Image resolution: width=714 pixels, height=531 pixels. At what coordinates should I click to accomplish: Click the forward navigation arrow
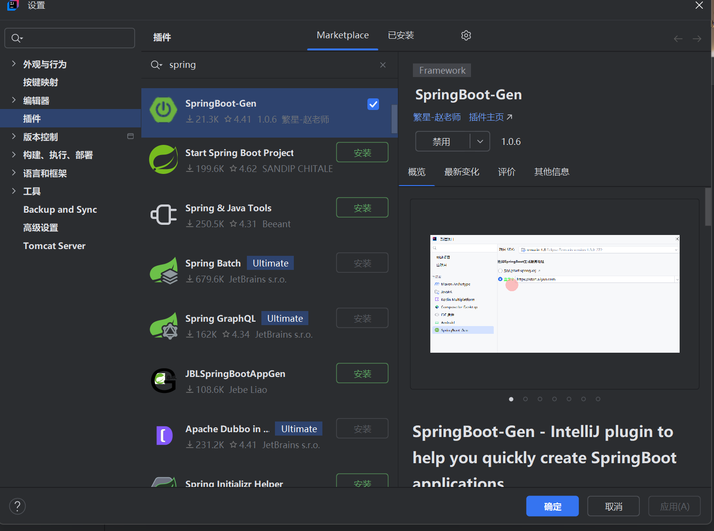tap(697, 39)
